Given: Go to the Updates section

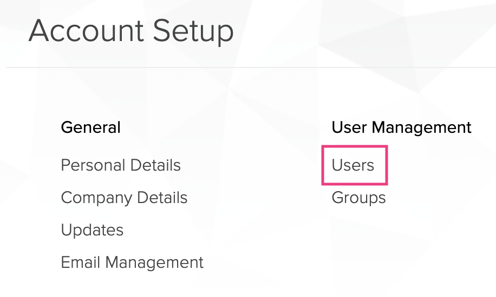Looking at the screenshot, I should (92, 230).
